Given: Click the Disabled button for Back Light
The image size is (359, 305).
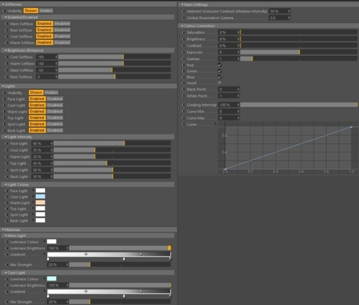Looking at the screenshot, I should point(55,130).
